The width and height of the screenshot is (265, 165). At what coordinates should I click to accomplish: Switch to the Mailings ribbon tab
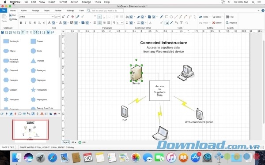(70, 11)
